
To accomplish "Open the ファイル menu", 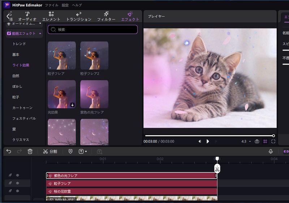I will click(52, 5).
